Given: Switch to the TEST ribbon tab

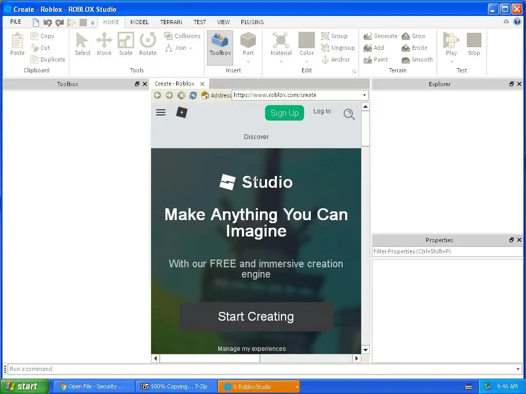Looking at the screenshot, I should (200, 22).
